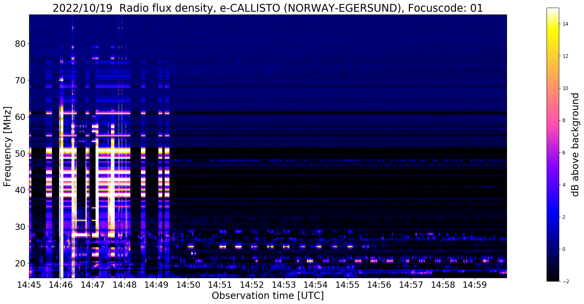The width and height of the screenshot is (584, 304).
Task: Click the colorbar tick label 6
Action: click(x=563, y=153)
